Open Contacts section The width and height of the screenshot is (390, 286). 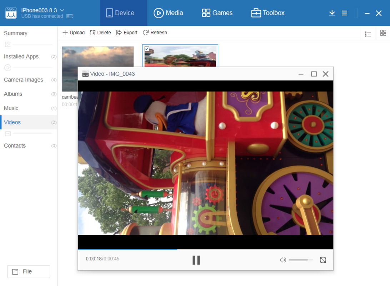(29, 146)
